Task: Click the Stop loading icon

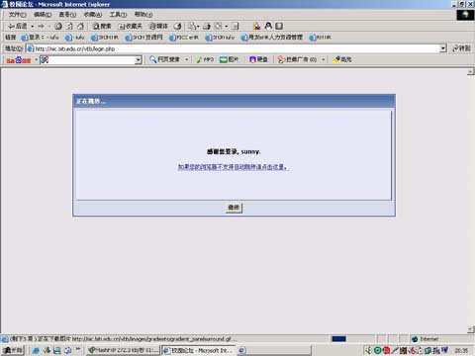Action: [x=58, y=26]
